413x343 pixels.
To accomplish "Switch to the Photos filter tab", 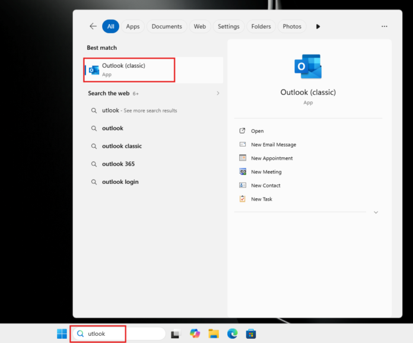I will pyautogui.click(x=292, y=26).
